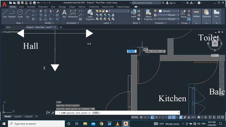Click the Undo arrow icon

click(x=38, y=3)
